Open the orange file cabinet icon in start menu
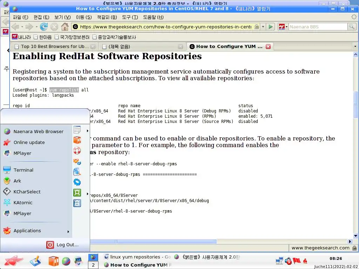The height and width of the screenshot is (269, 359). 77,140
